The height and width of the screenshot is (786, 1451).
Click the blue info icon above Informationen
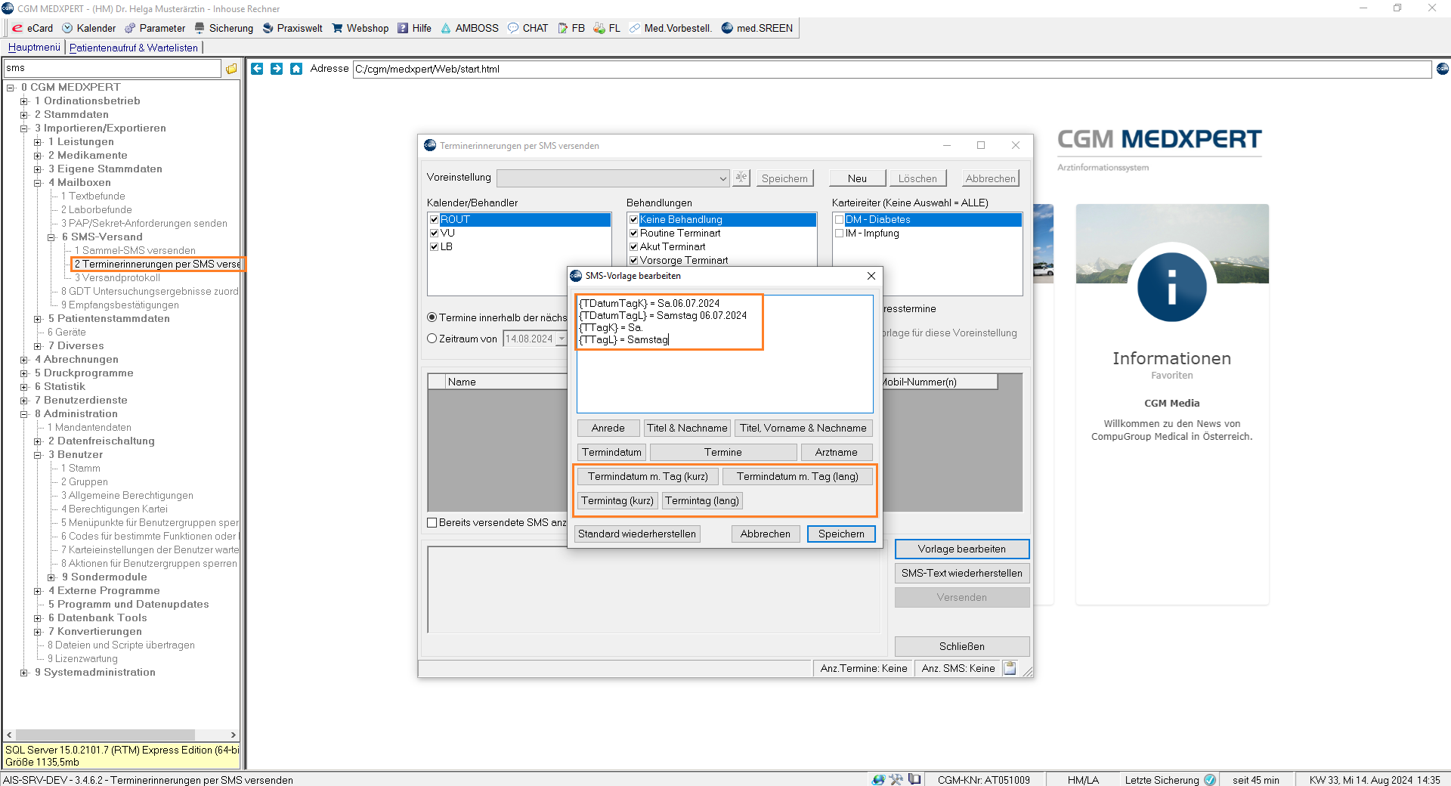[x=1171, y=287]
